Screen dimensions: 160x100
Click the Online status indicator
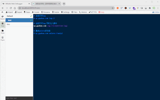click(156, 12)
